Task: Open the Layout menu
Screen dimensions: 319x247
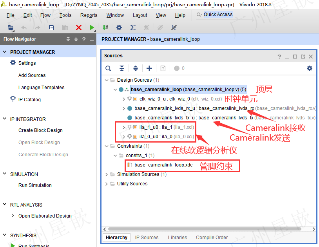Action: click(140, 15)
